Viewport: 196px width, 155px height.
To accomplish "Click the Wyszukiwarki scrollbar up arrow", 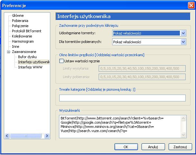I will coord(183,119).
